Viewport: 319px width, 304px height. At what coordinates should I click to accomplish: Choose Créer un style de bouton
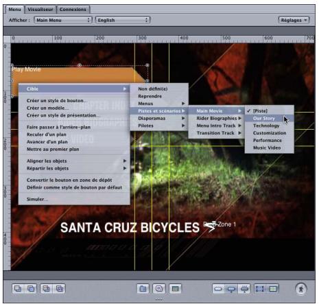coord(74,100)
